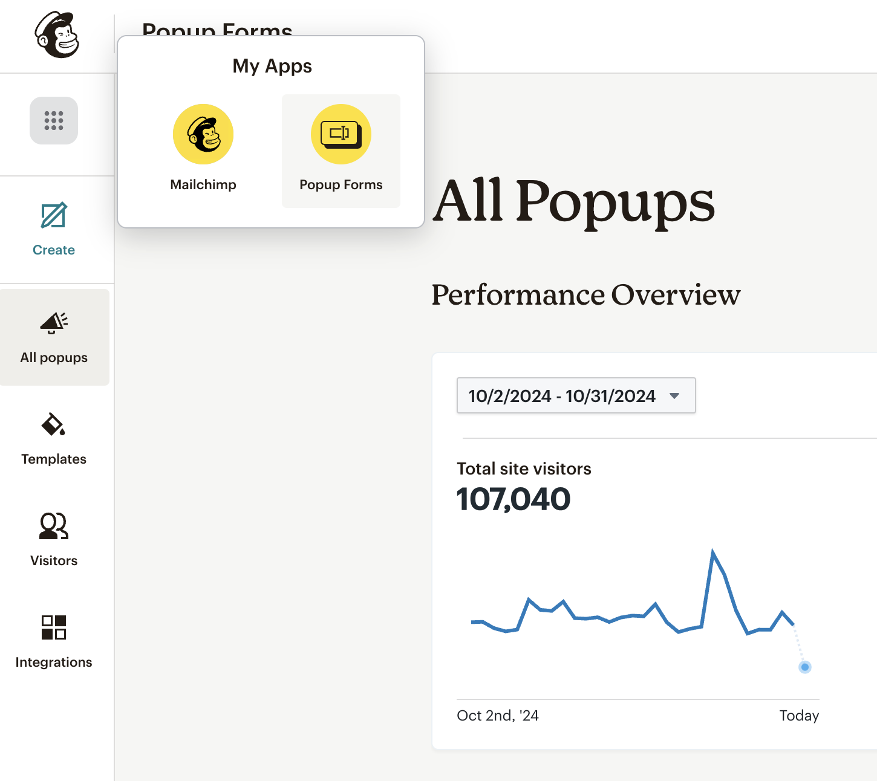Image resolution: width=877 pixels, height=781 pixels.
Task: Click the Create label in the sidebar
Action: 54,250
